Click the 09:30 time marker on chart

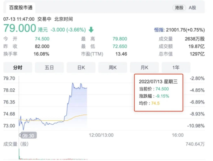point(29,135)
